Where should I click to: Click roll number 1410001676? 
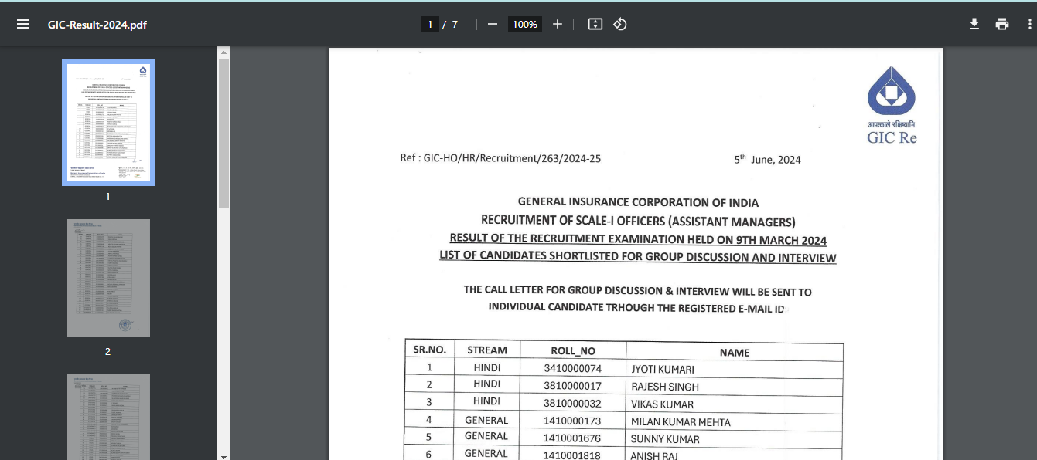click(x=572, y=438)
